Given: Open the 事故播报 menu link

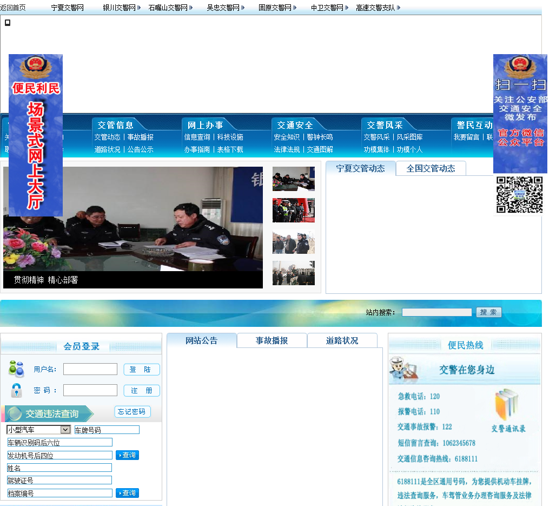Looking at the screenshot, I should pyautogui.click(x=141, y=137).
